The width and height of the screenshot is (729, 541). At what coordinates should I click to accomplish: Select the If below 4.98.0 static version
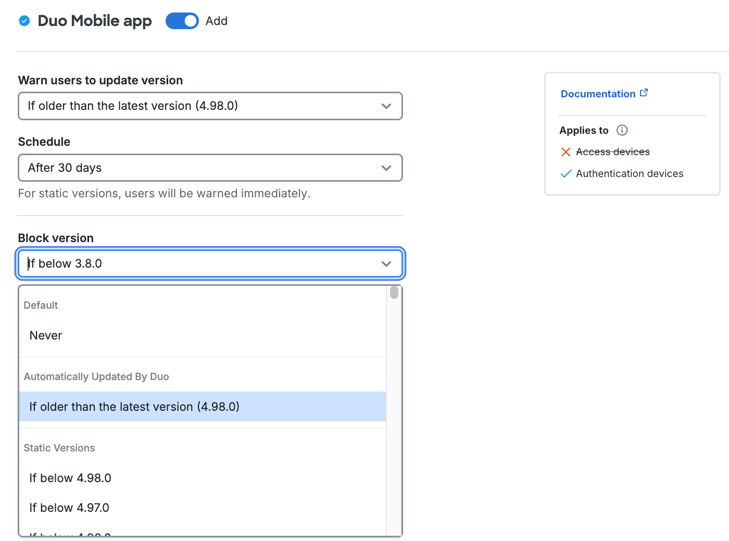(x=70, y=478)
